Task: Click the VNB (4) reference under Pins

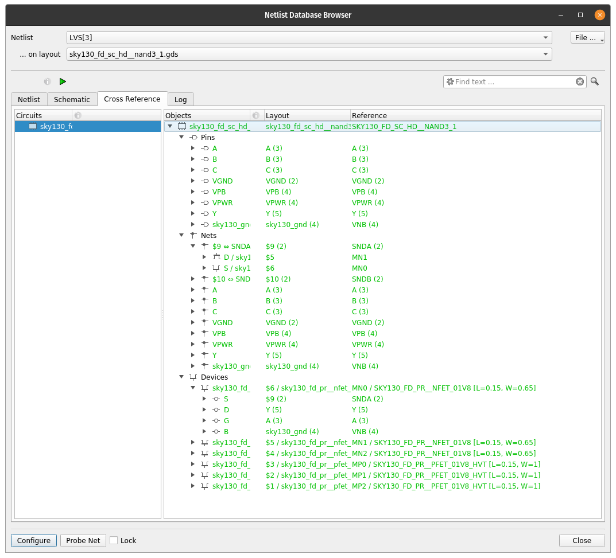Action: click(365, 224)
